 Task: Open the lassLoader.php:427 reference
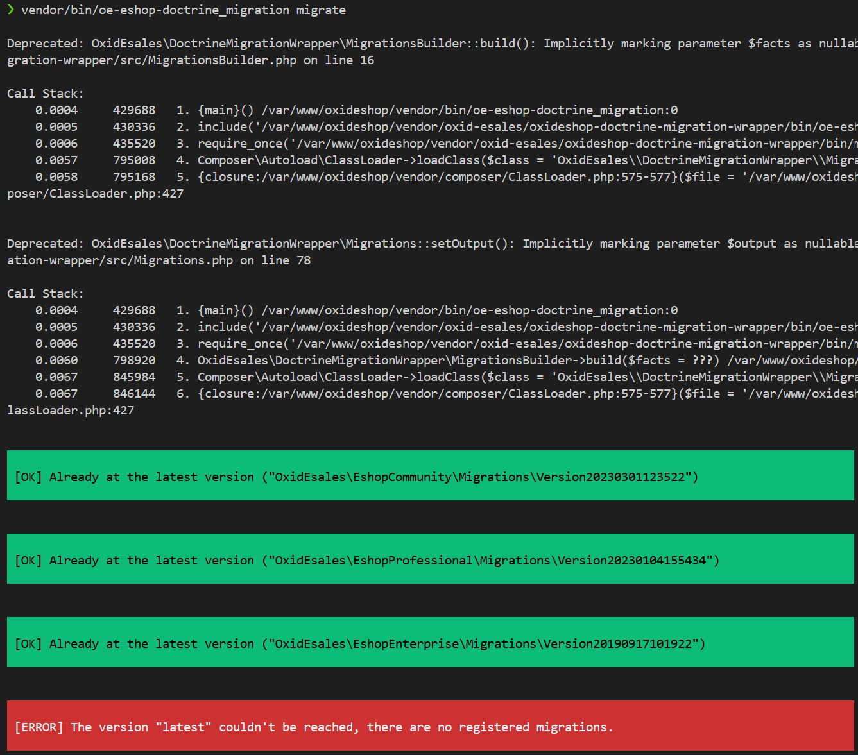click(x=71, y=411)
